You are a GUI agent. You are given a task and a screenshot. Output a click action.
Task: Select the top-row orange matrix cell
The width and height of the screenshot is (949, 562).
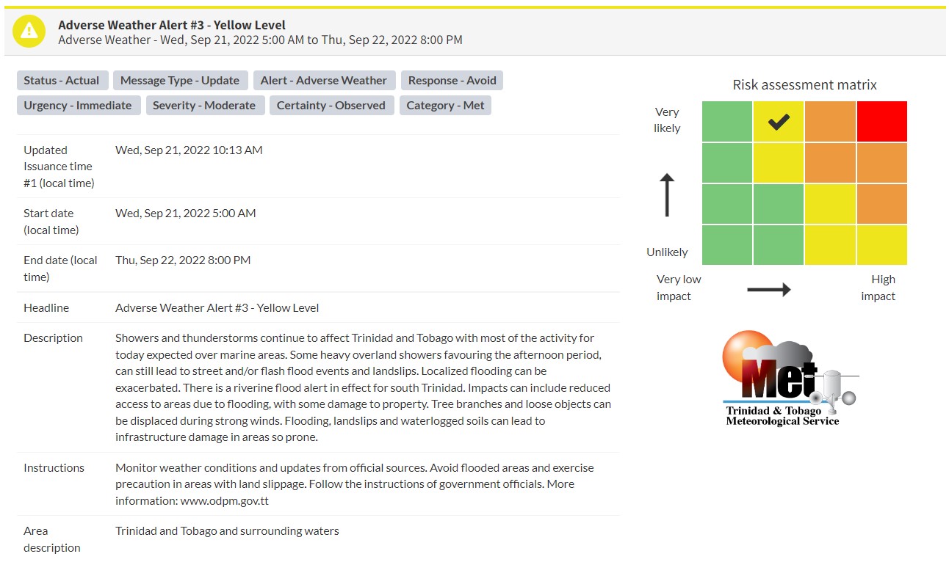click(831, 121)
